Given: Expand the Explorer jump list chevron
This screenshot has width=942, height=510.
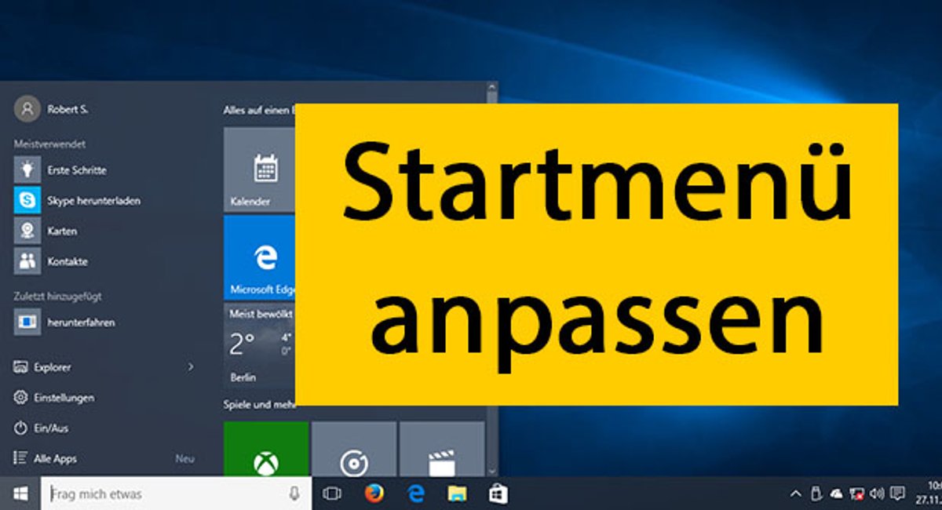Looking at the screenshot, I should coord(191,367).
